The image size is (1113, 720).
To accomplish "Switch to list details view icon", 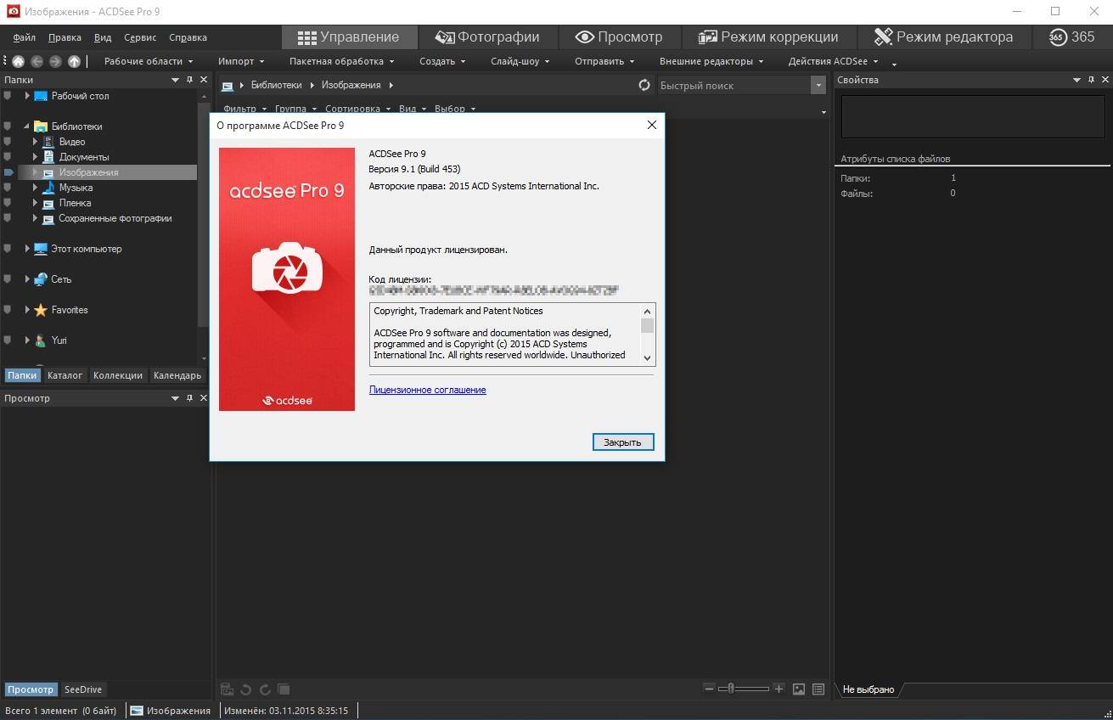I will pos(818,689).
